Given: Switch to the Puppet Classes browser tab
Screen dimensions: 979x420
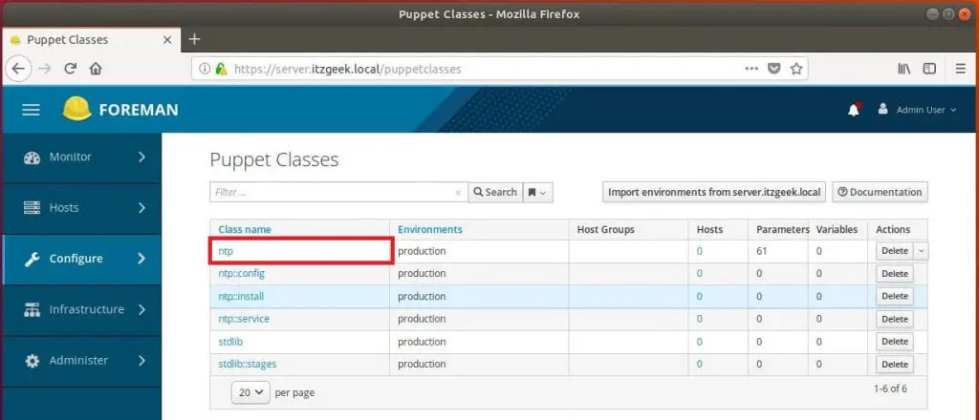Looking at the screenshot, I should 91,40.
